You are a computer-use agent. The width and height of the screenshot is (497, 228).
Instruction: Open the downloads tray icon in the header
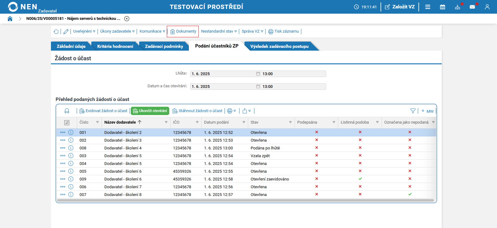[458, 7]
